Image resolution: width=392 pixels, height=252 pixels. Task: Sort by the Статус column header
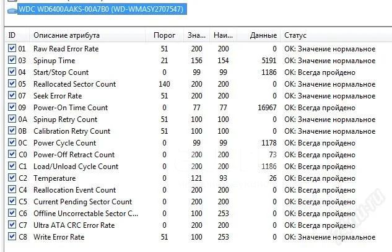295,35
